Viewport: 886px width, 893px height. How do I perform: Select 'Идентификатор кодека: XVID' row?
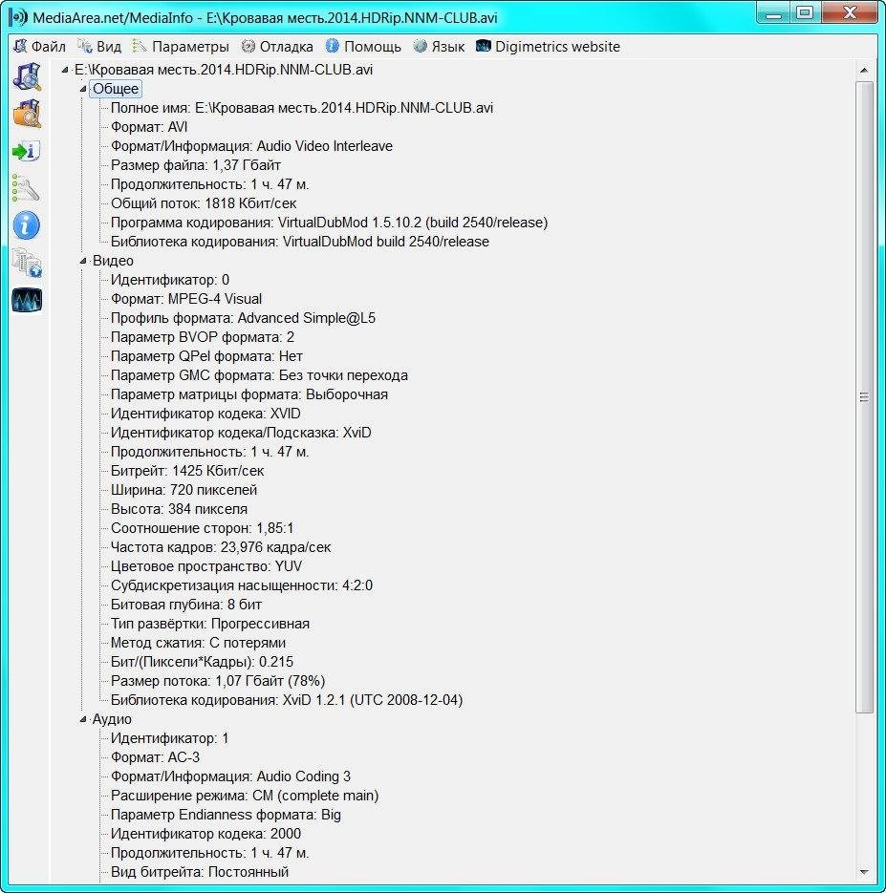click(205, 414)
